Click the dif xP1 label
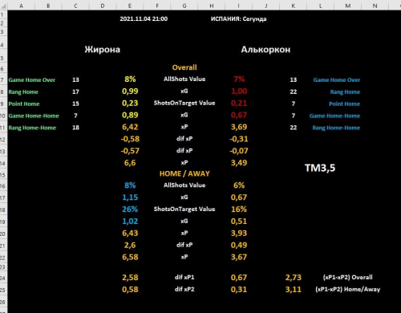The height and width of the screenshot is (313, 401). (x=184, y=277)
